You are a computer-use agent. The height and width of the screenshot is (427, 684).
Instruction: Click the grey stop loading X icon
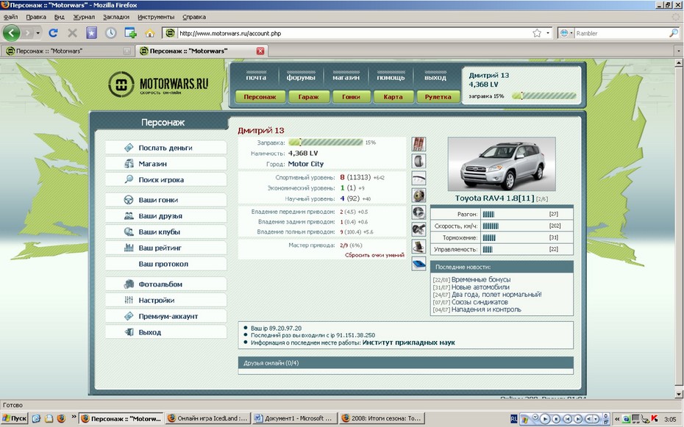72,32
